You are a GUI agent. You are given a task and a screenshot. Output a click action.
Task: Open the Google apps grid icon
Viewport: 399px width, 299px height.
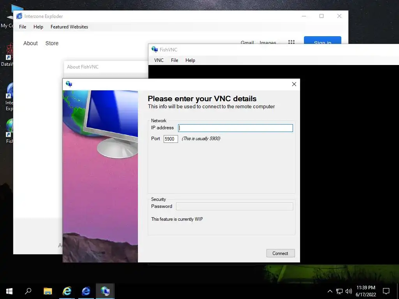pos(291,42)
